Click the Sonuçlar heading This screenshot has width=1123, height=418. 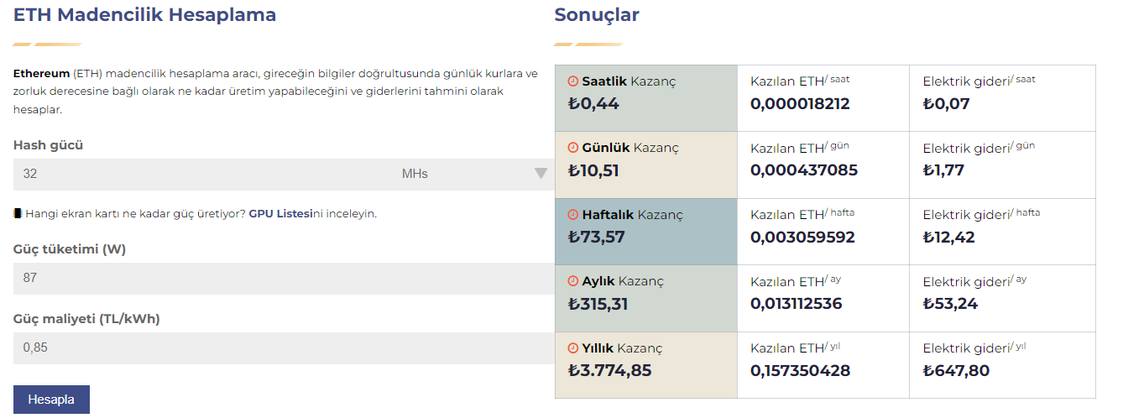click(597, 15)
